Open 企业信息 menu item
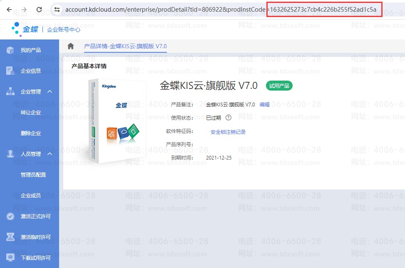 point(31,71)
